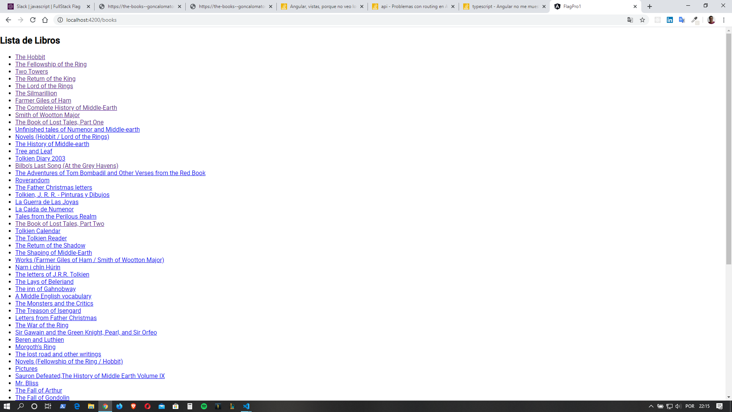732x412 pixels.
Task: Open a new browser tab
Action: (x=650, y=6)
